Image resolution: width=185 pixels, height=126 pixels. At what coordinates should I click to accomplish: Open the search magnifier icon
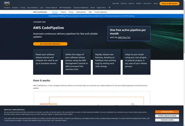109,8
